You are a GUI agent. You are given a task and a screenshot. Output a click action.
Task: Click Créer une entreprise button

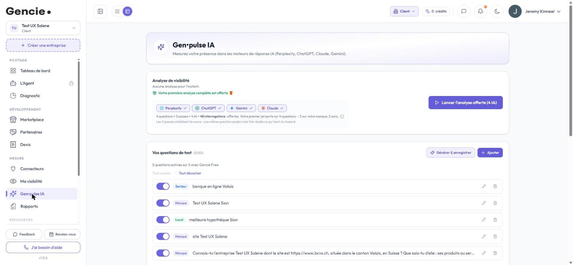43,45
